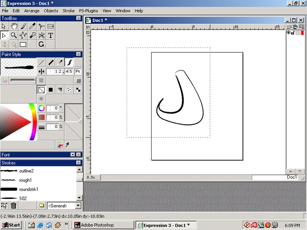
Task: Click the layer options search icon
Action: [302, 27]
